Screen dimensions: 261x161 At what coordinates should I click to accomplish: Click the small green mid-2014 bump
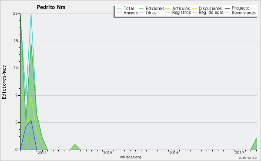(x=75, y=147)
